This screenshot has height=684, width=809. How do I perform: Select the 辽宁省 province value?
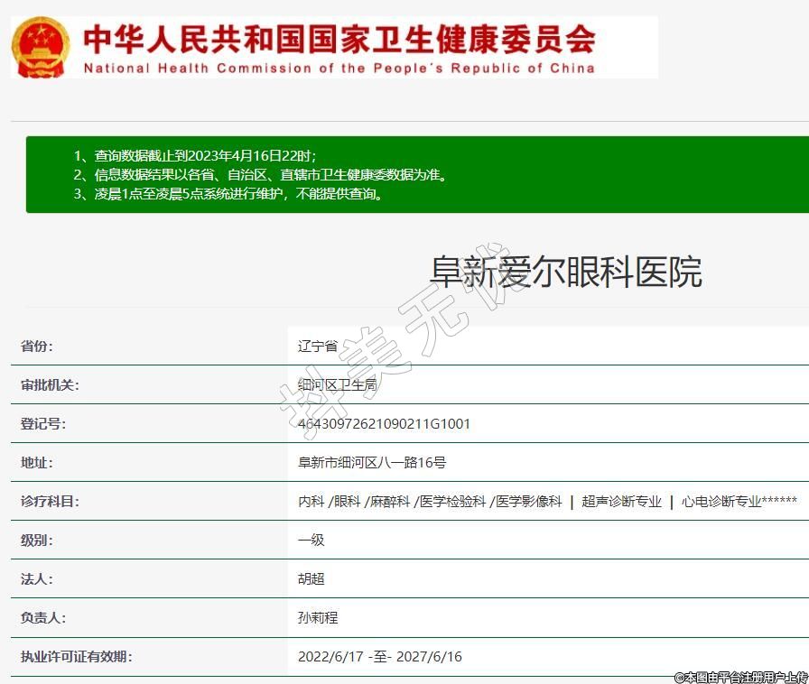pyautogui.click(x=318, y=347)
